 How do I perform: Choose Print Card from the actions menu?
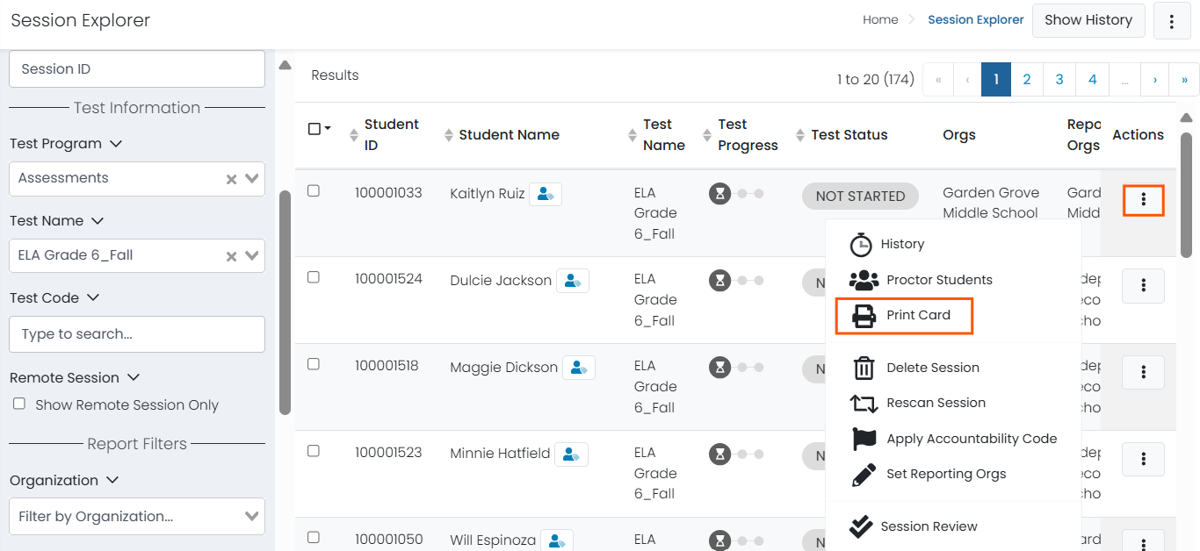[904, 315]
